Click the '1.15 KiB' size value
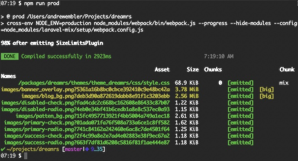Screen dimensions: 298x161 pyautogui.click(x=187, y=109)
